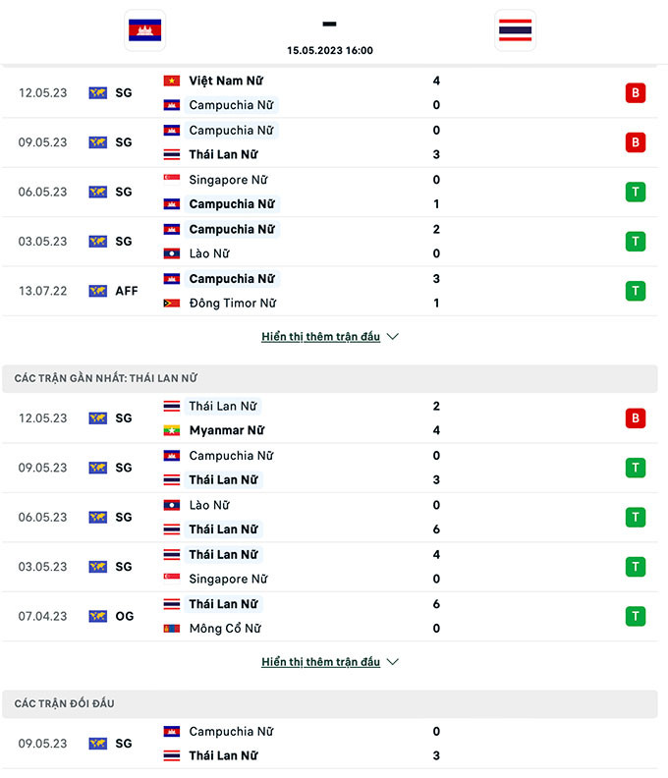This screenshot has width=668, height=778.
Task: Click the AFF competition icon on 13.07.22 row
Action: (x=97, y=291)
